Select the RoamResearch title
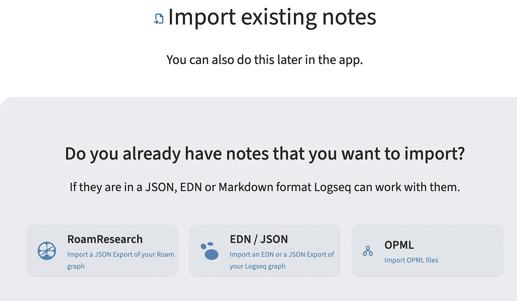This screenshot has width=517, height=301. click(x=105, y=239)
